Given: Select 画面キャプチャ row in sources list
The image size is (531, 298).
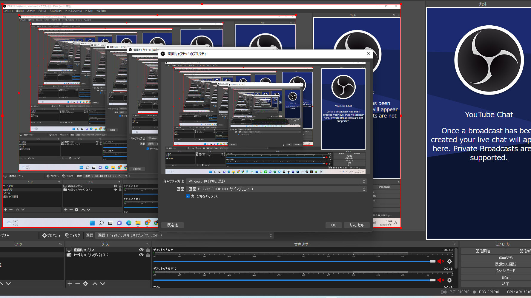Looking at the screenshot, I should pyautogui.click(x=108, y=250).
